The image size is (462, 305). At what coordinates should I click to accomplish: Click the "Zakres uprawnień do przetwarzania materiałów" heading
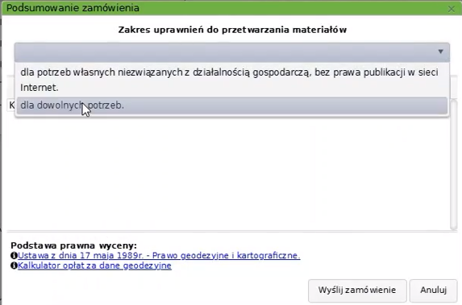point(232,30)
